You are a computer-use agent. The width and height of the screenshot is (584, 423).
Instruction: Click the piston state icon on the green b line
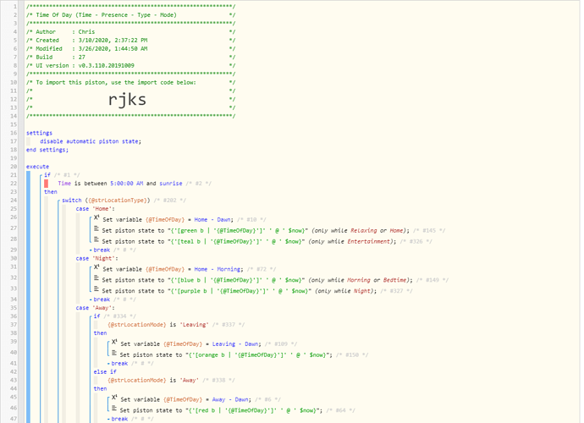coord(96,229)
